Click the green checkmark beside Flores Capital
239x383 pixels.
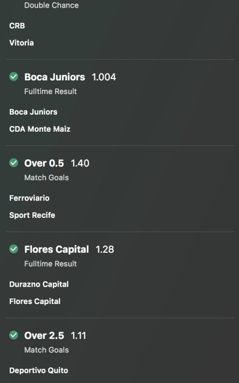[x=14, y=249]
